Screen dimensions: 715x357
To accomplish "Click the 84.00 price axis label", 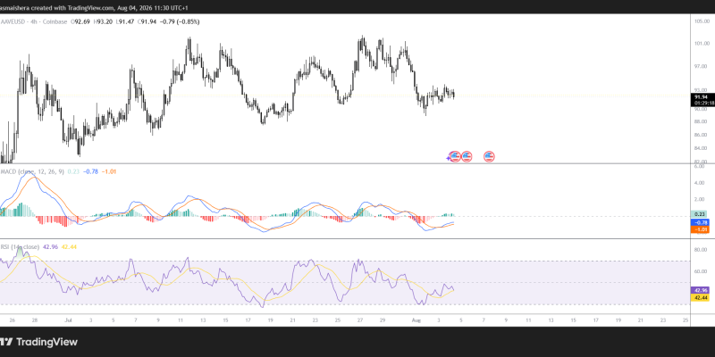I will click(x=702, y=148).
